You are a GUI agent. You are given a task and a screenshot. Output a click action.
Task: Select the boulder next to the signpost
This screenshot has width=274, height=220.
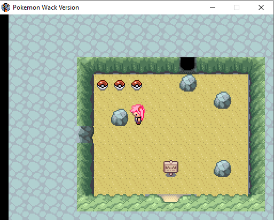coord(222,169)
